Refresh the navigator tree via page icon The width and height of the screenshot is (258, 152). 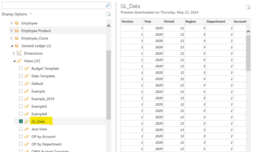108,14
